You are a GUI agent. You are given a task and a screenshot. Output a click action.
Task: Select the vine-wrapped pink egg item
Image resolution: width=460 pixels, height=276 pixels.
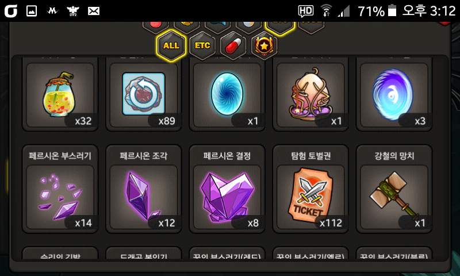point(310,94)
